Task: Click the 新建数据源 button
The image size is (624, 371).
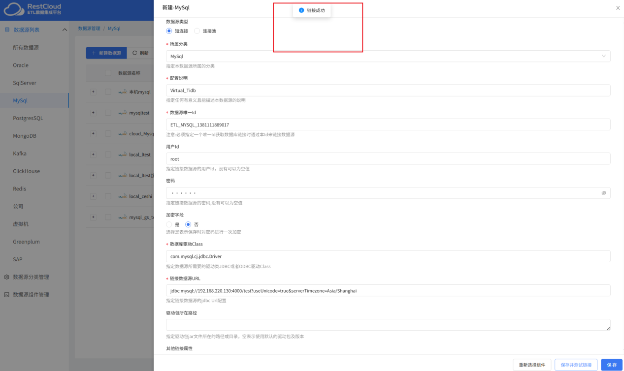Action: [x=106, y=53]
